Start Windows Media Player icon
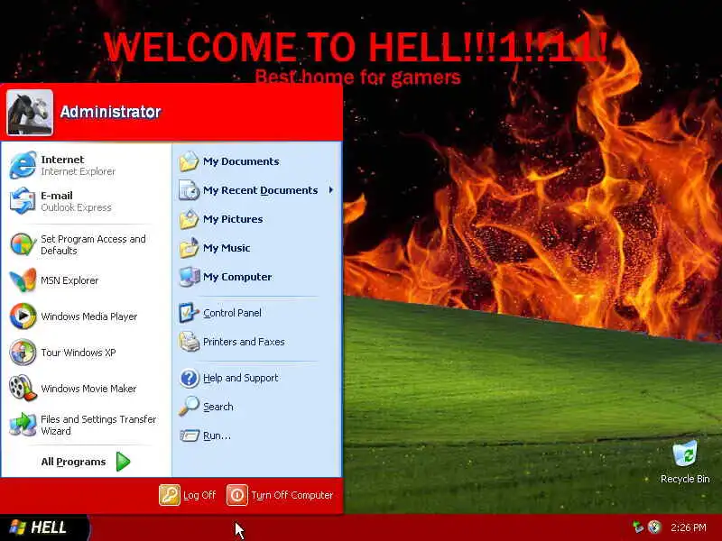The width and height of the screenshot is (722, 541). click(22, 316)
